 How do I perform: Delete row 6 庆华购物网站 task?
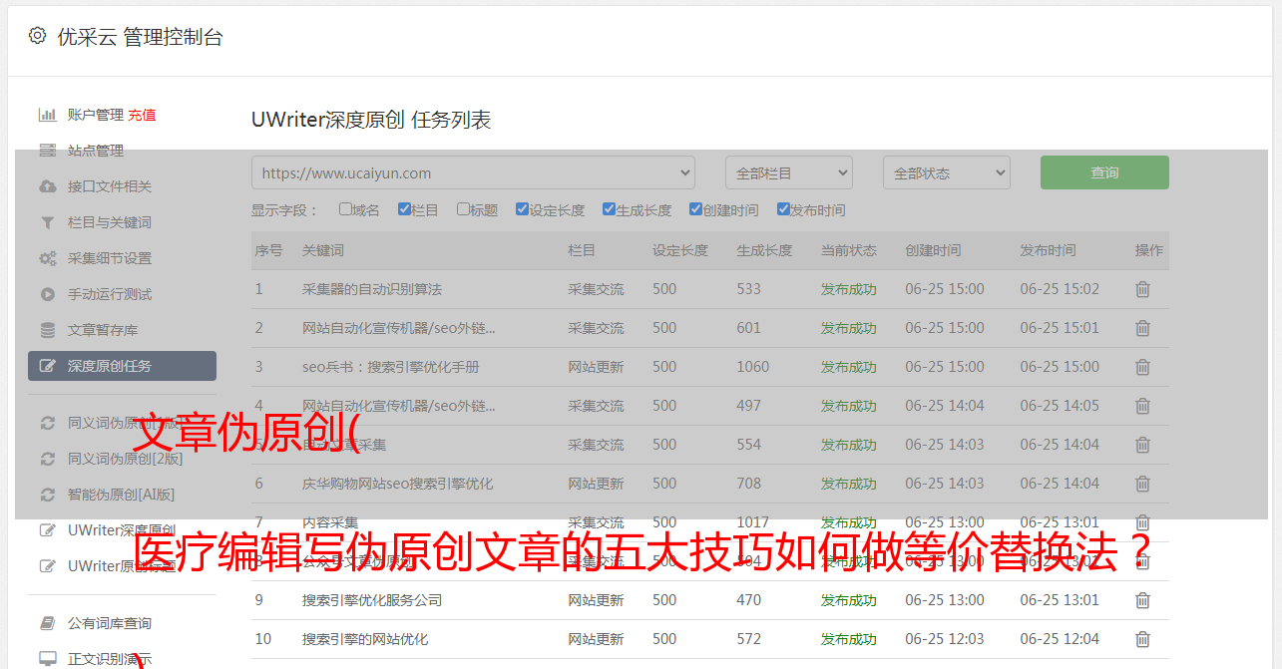[x=1143, y=484]
